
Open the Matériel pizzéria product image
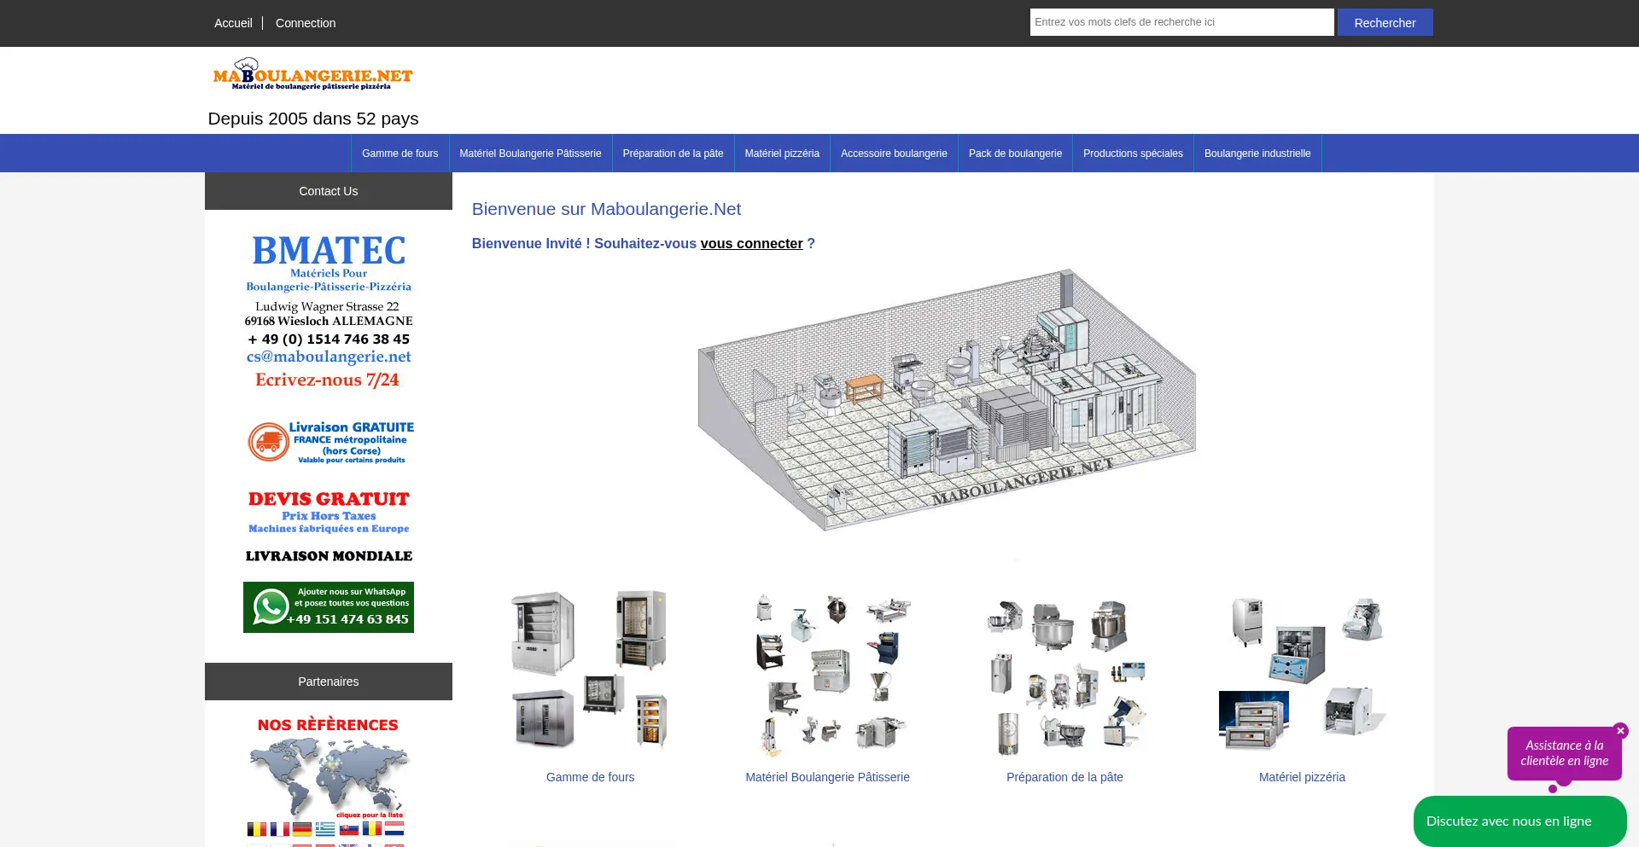pos(1302,671)
